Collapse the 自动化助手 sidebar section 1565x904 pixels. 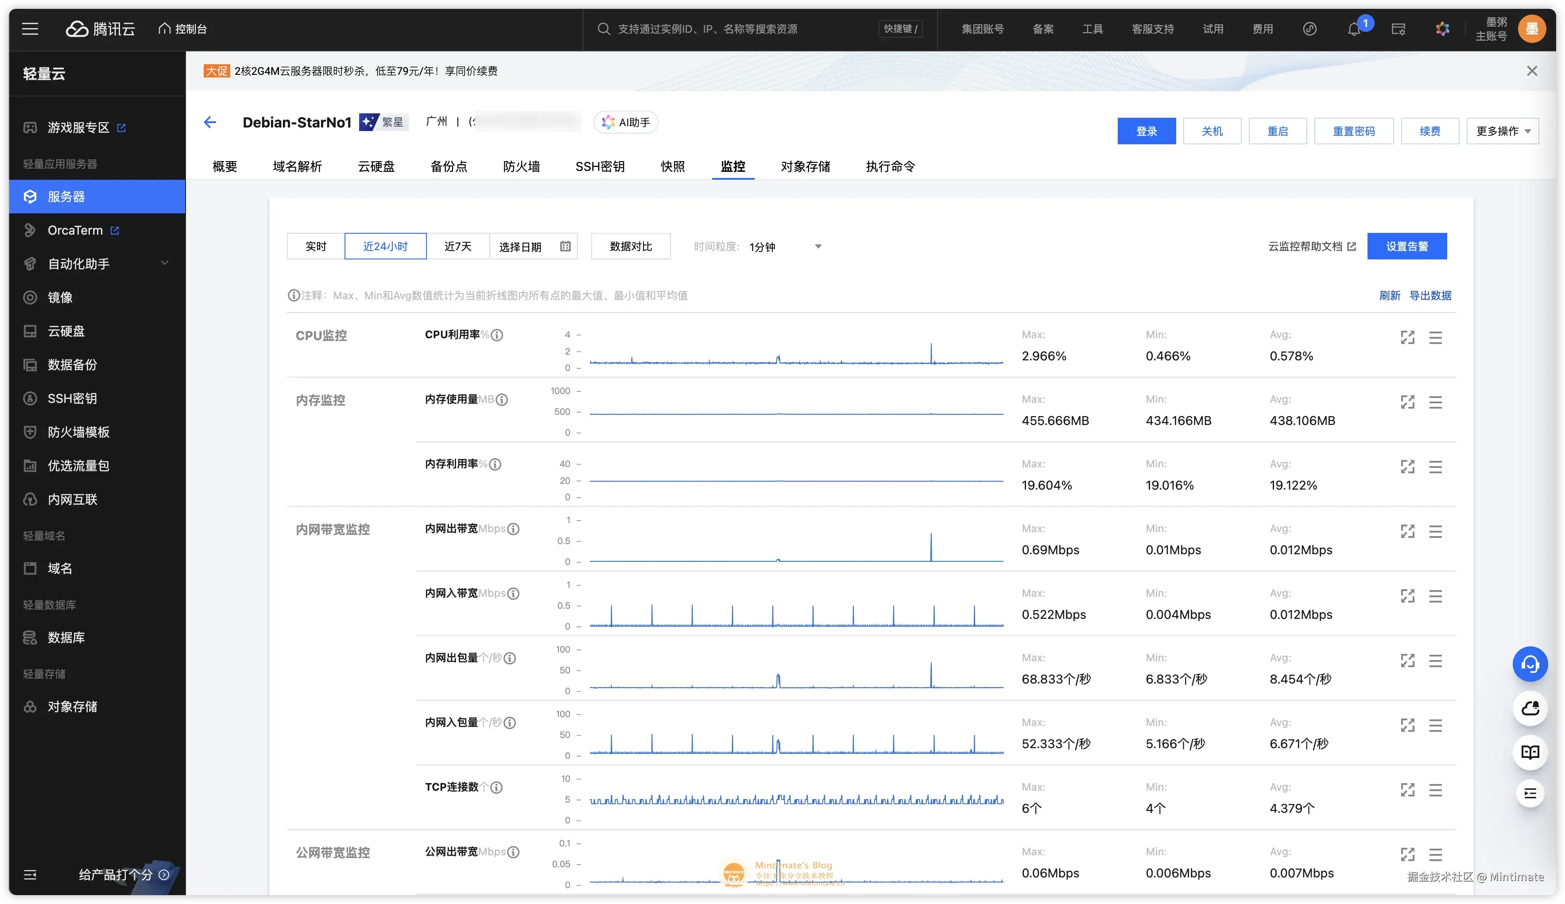[165, 263]
